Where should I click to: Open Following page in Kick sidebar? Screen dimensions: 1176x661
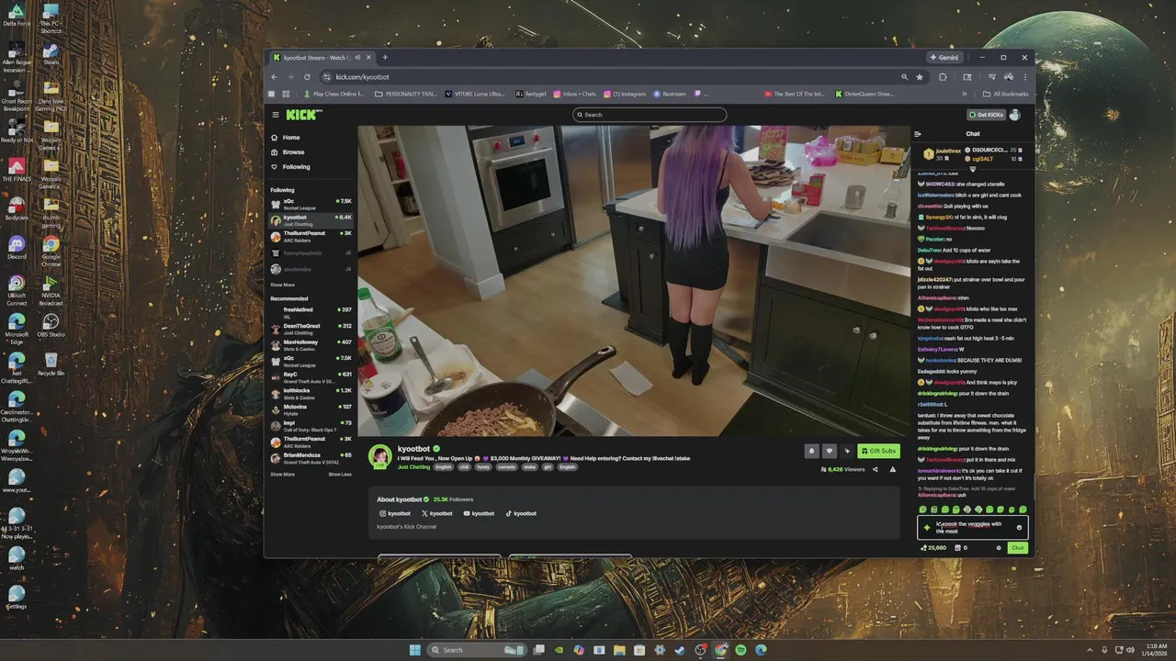(290, 167)
